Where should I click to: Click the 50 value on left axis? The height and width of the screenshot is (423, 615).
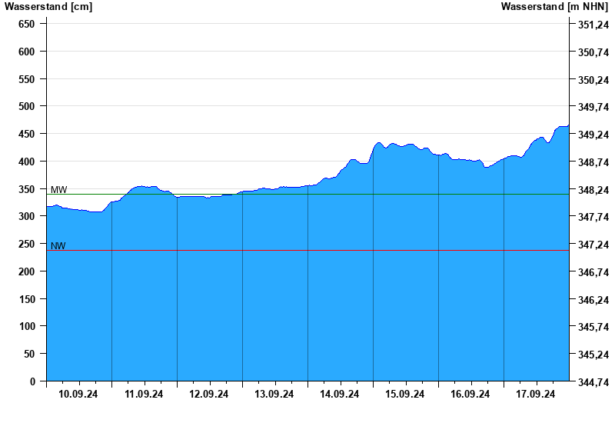tap(29, 355)
